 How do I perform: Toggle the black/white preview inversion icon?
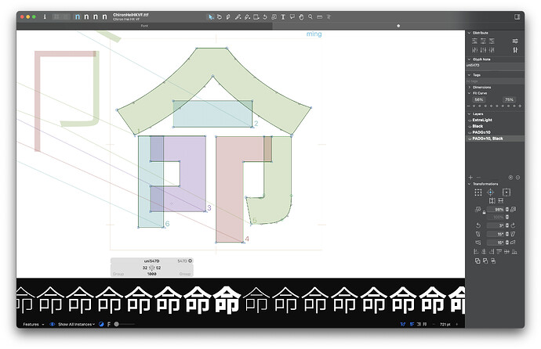[101, 324]
